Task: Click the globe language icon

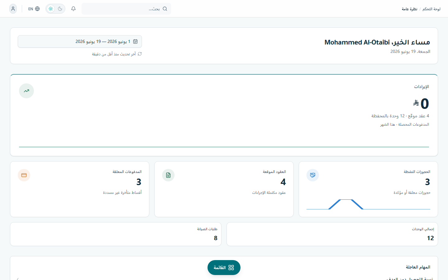Action: pos(37,9)
